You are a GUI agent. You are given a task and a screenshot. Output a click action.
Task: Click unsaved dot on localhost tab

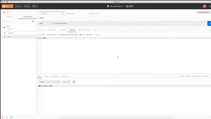(91, 14)
